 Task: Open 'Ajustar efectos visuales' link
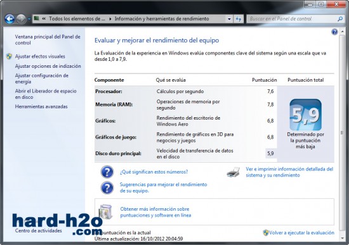click(x=40, y=56)
